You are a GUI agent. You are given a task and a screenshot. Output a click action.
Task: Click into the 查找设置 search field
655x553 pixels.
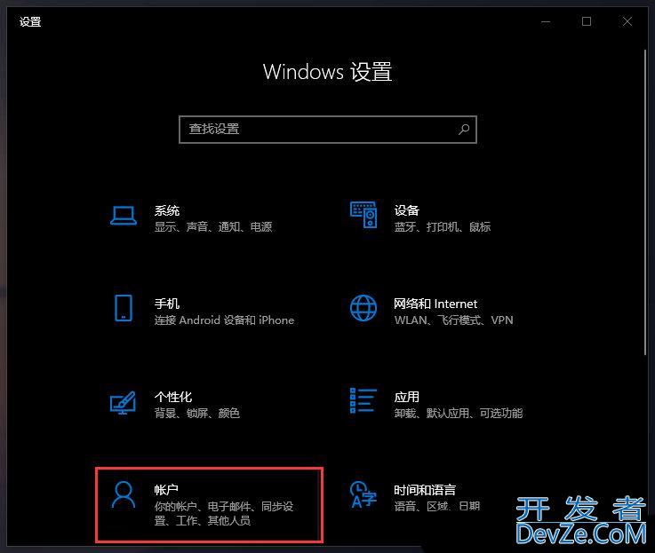click(x=327, y=130)
